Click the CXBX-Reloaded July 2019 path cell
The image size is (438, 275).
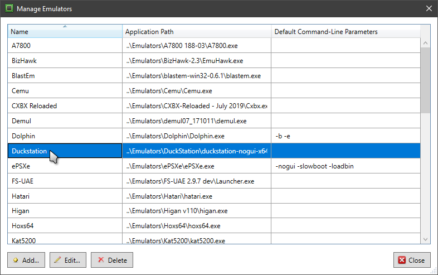point(197,106)
